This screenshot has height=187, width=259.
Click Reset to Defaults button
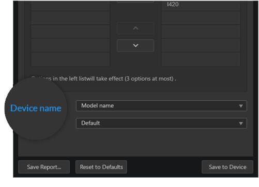point(101,167)
